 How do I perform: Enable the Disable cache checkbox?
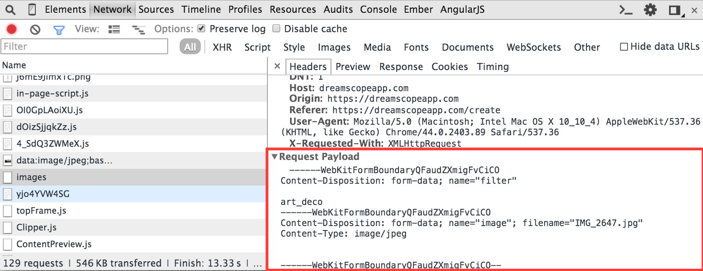point(276,29)
